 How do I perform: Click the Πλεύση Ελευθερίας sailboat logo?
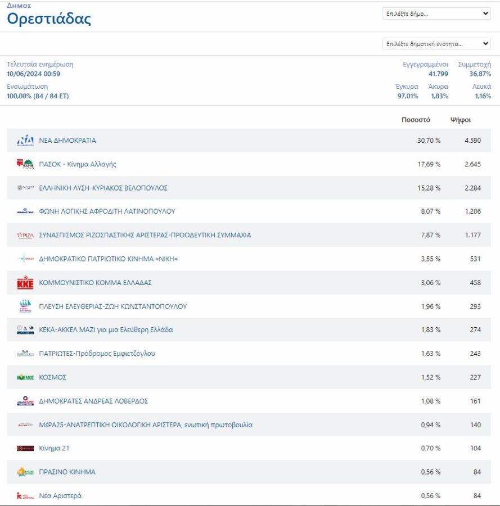(25, 306)
